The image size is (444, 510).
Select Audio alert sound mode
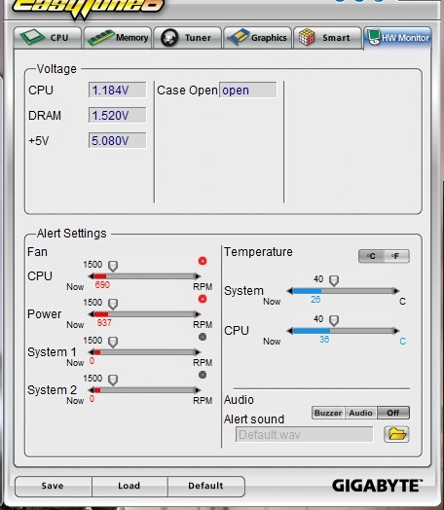pyautogui.click(x=360, y=413)
